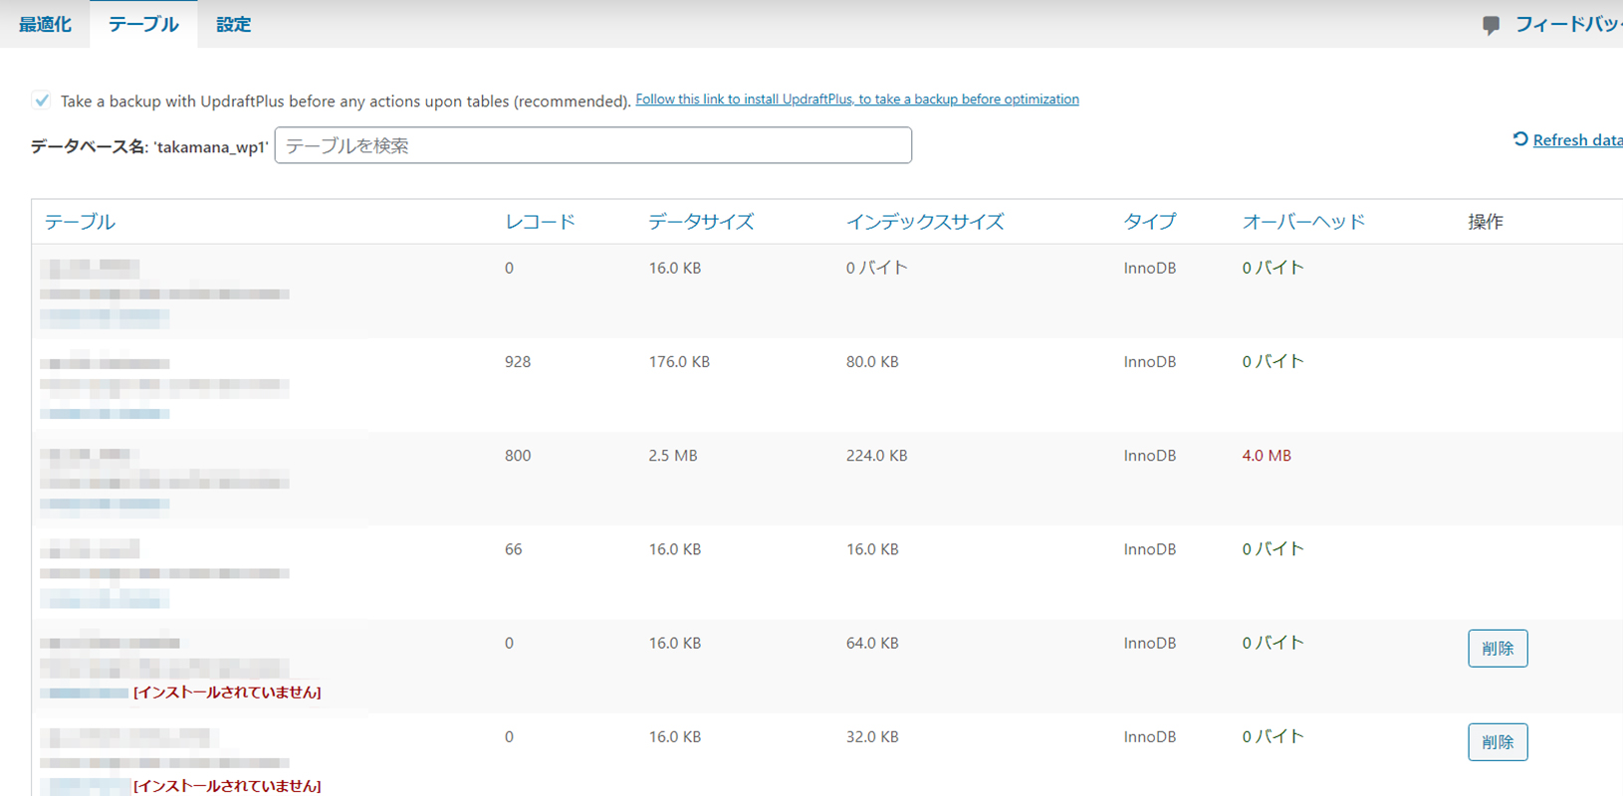
Task: Select the テーブル tab
Action: (143, 24)
